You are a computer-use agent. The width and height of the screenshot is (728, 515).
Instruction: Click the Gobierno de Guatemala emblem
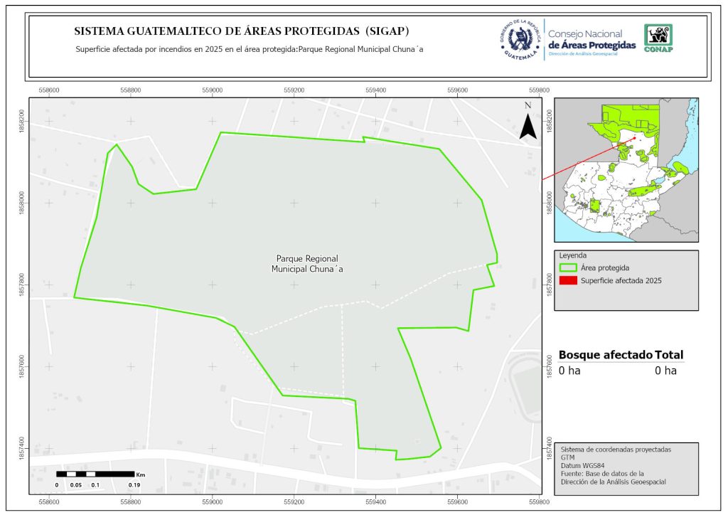[x=519, y=40]
